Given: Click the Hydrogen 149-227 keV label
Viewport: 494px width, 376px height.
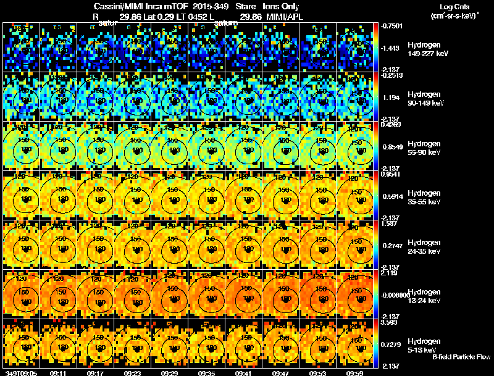Looking at the screenshot, I should 428,49.
